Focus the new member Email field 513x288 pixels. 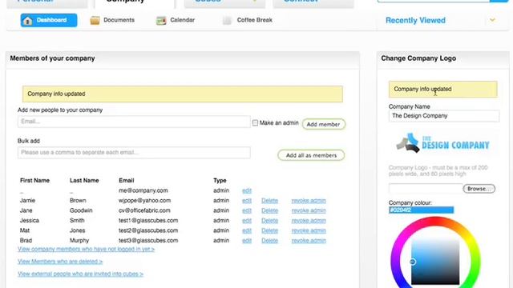pyautogui.click(x=134, y=122)
